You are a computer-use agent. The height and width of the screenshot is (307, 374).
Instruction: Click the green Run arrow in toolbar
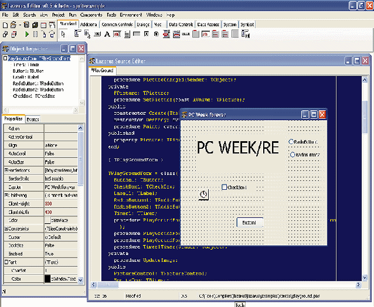click(x=27, y=34)
